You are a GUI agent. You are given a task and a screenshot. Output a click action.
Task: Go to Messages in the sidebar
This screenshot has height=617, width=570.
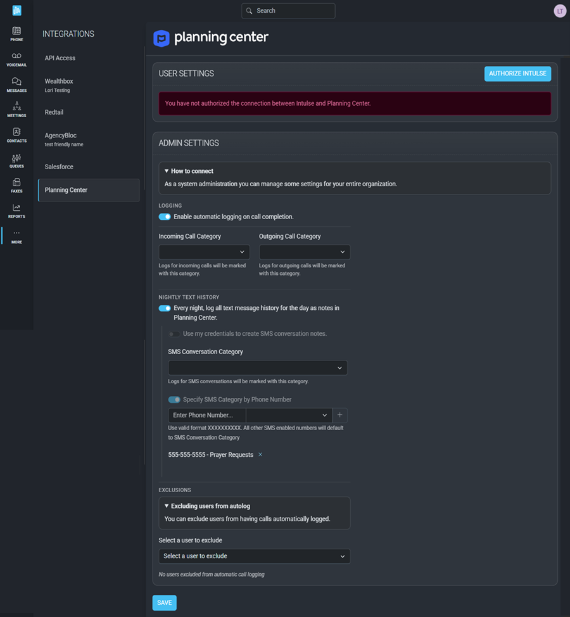point(16,84)
